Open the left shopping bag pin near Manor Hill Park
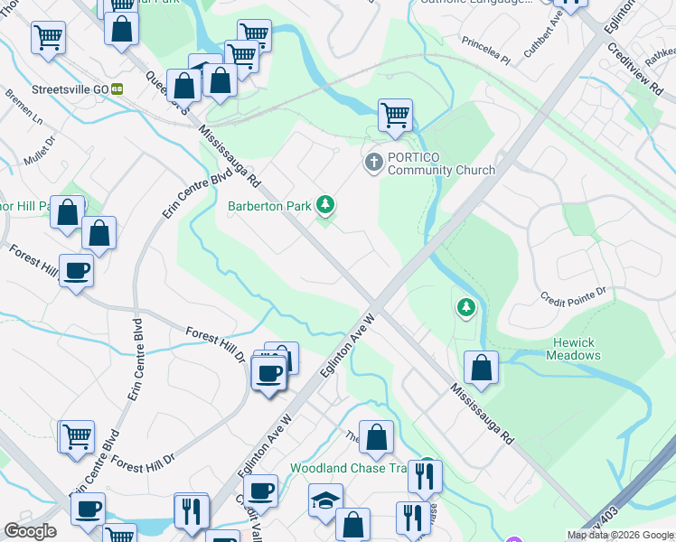This screenshot has height=542, width=676. [67, 213]
